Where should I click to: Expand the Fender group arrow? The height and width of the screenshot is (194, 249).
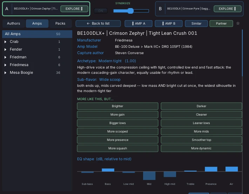coord(5,50)
